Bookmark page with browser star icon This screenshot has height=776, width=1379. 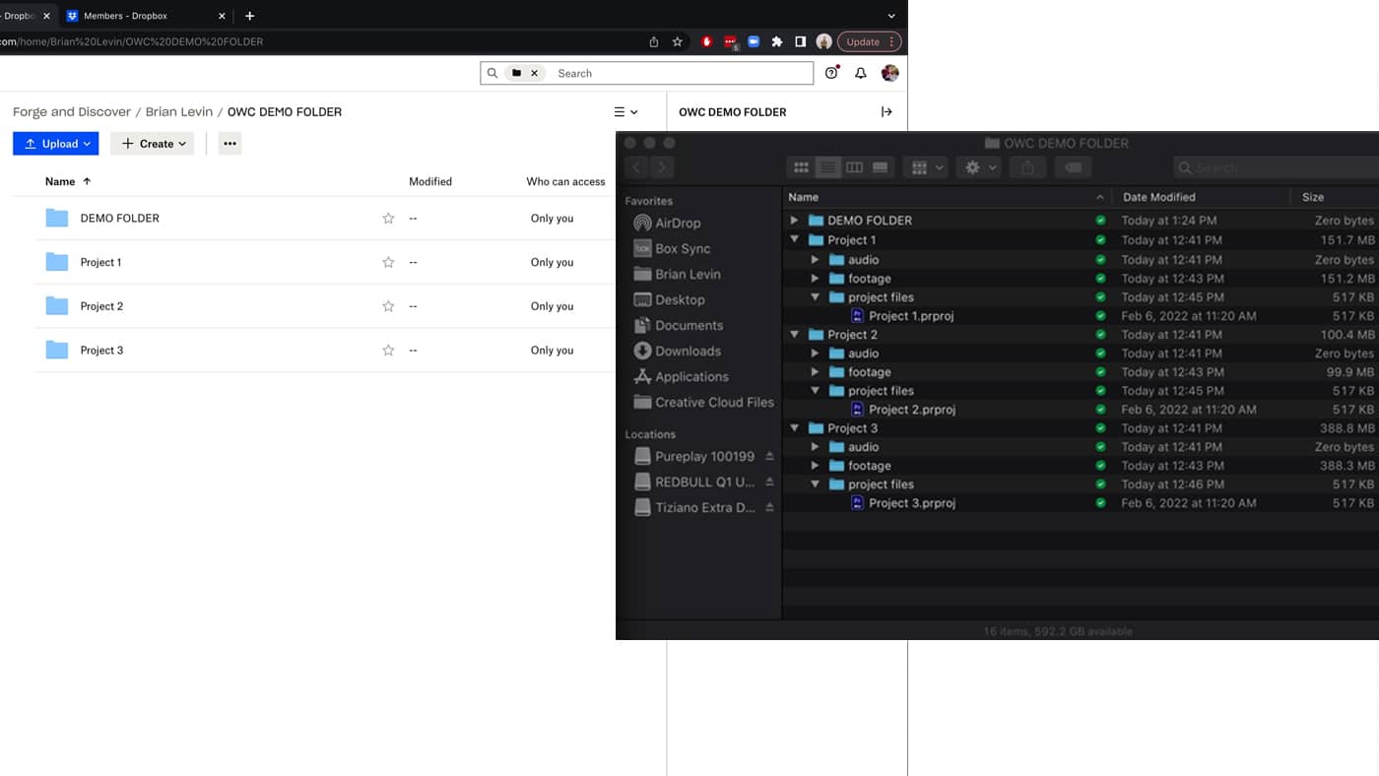point(678,42)
